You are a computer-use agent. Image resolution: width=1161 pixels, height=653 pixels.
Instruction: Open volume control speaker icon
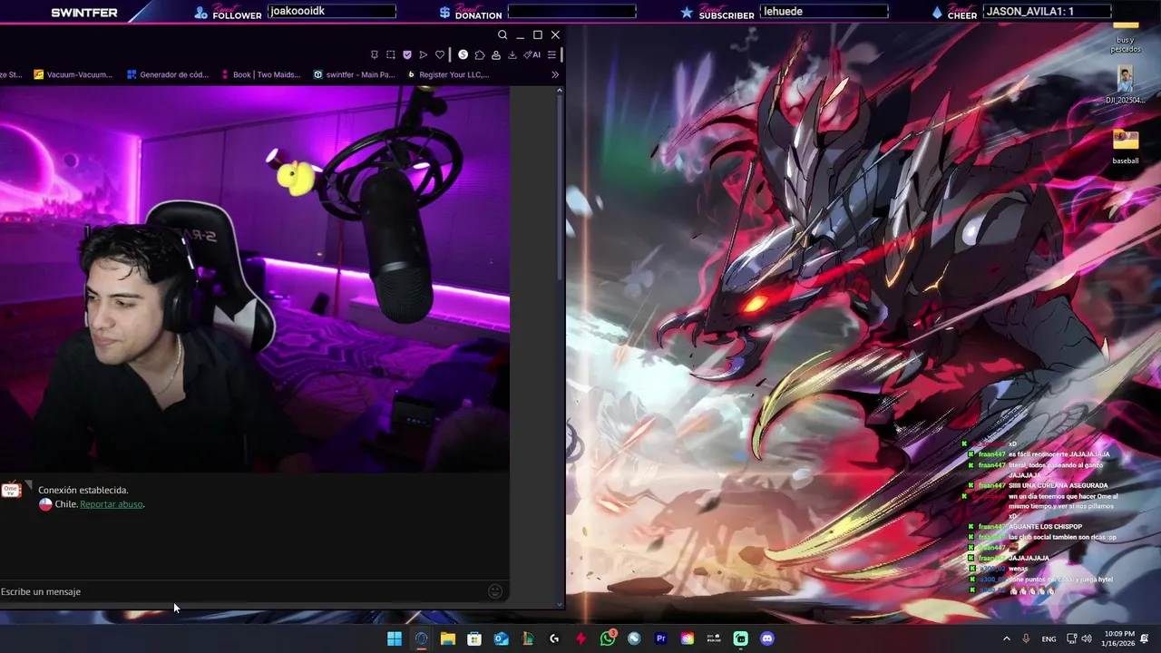click(1087, 638)
